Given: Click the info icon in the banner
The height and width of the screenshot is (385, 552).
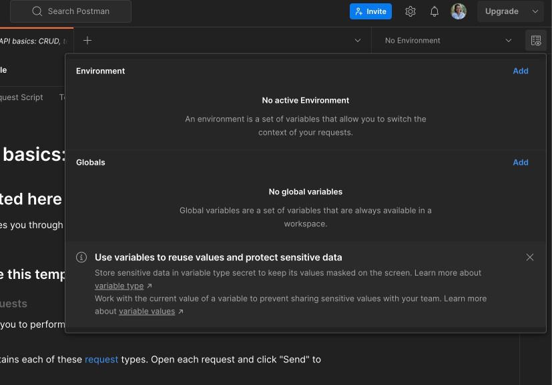Looking at the screenshot, I should tap(81, 258).
